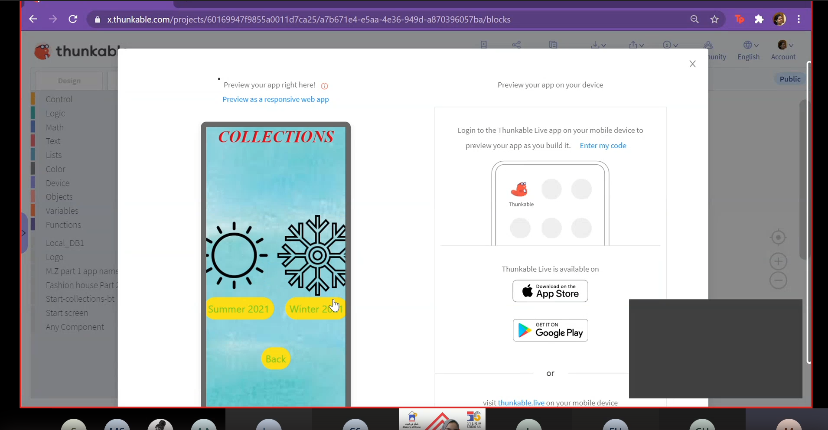The height and width of the screenshot is (430, 828).
Task: Open thunkable.live link
Action: (521, 403)
